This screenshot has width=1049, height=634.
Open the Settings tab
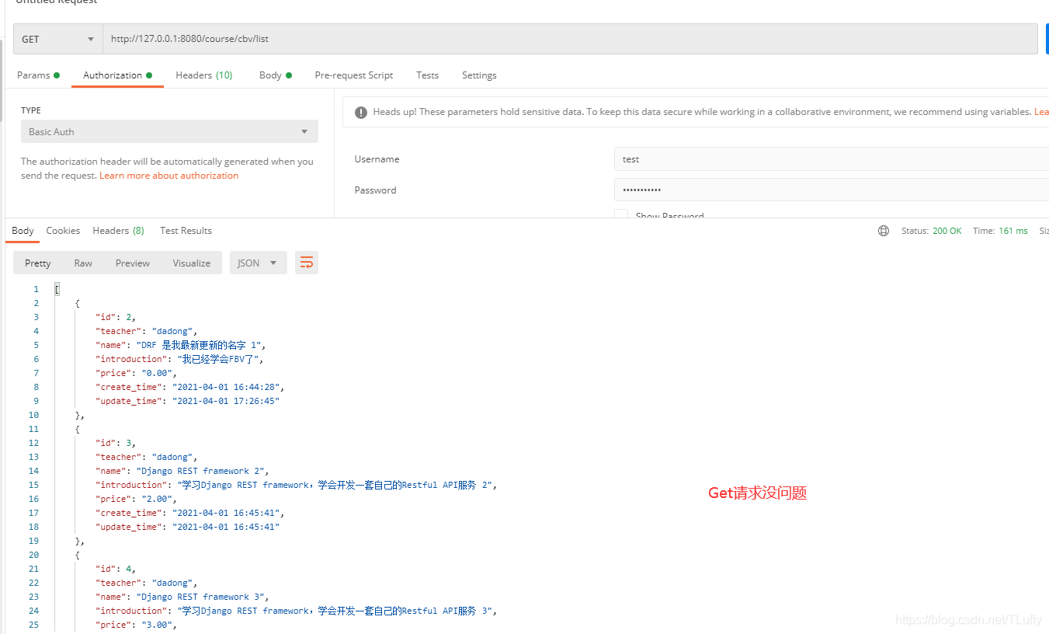pos(479,75)
